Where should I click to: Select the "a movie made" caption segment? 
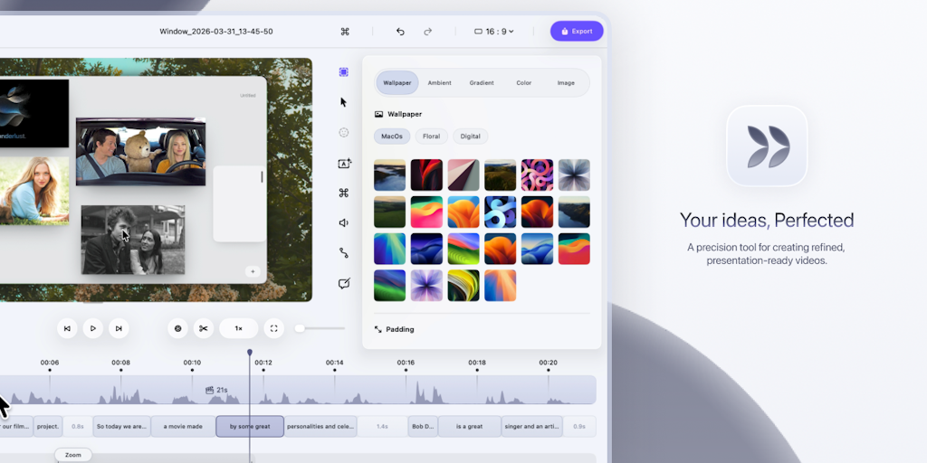click(183, 427)
